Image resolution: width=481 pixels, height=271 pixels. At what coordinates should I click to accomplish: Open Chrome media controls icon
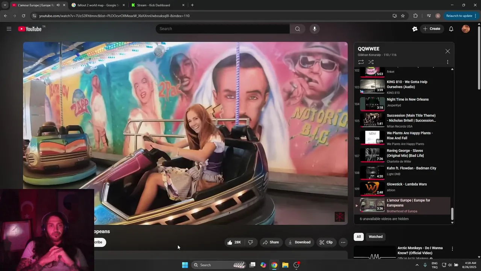pyautogui.click(x=429, y=16)
